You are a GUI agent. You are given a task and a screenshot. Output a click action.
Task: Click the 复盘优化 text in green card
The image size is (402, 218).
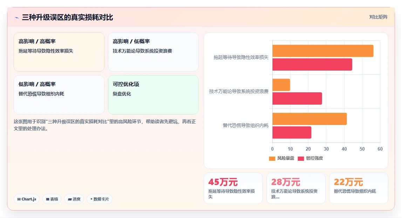pyautogui.click(x=122, y=94)
